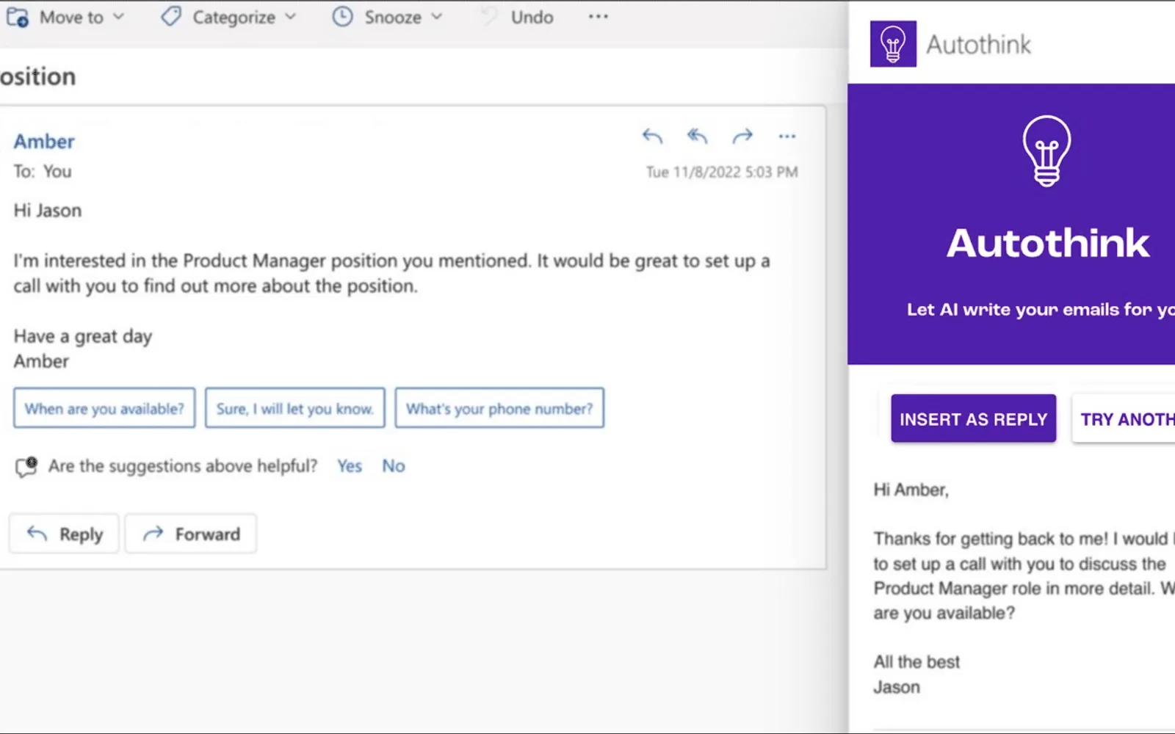This screenshot has width=1175, height=734.
Task: Answer No to suggestions helpful
Action: tap(394, 466)
